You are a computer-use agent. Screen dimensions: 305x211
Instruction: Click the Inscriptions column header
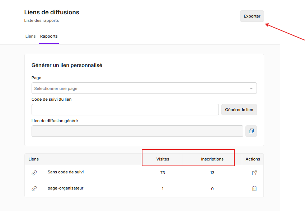click(x=212, y=159)
